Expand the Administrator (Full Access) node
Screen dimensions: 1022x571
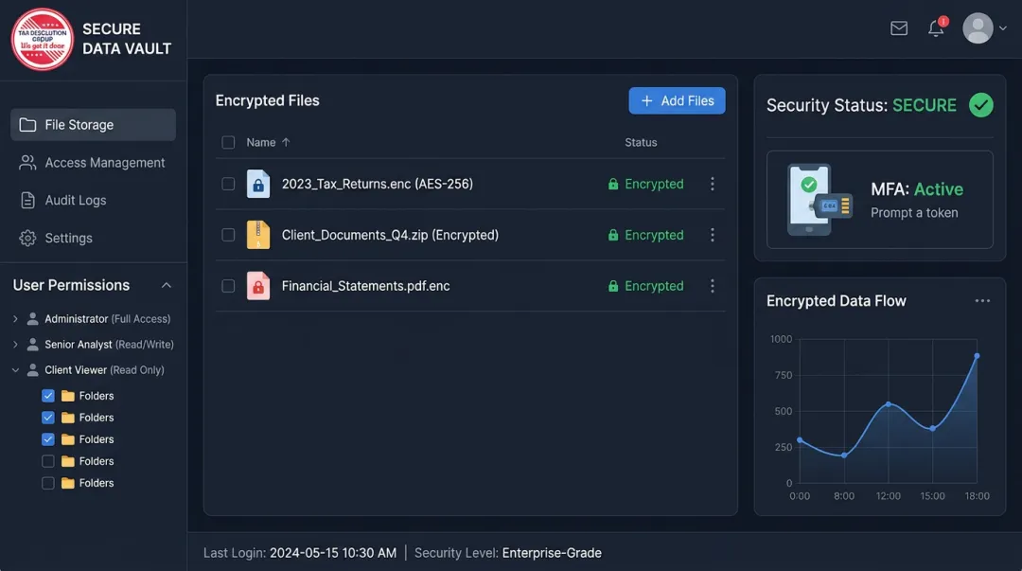[16, 318]
